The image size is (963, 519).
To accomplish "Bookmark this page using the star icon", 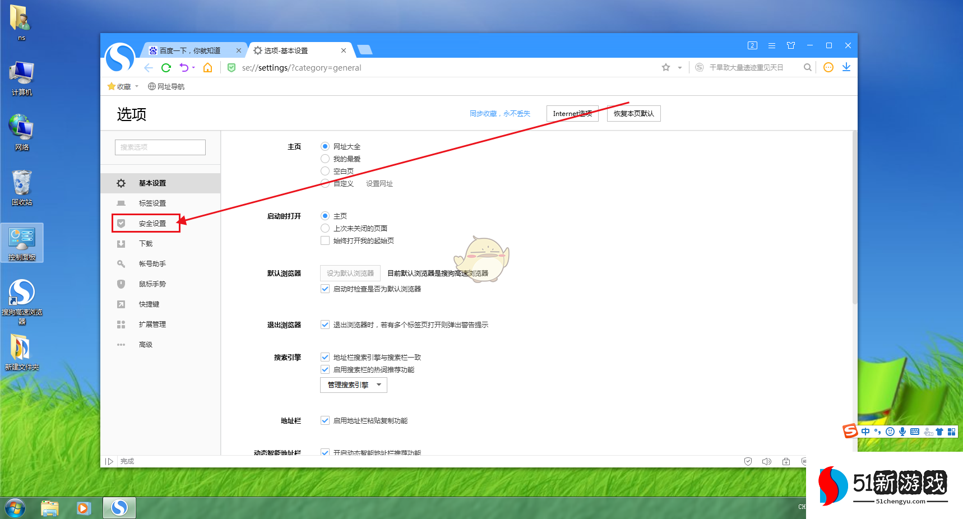I will click(665, 67).
